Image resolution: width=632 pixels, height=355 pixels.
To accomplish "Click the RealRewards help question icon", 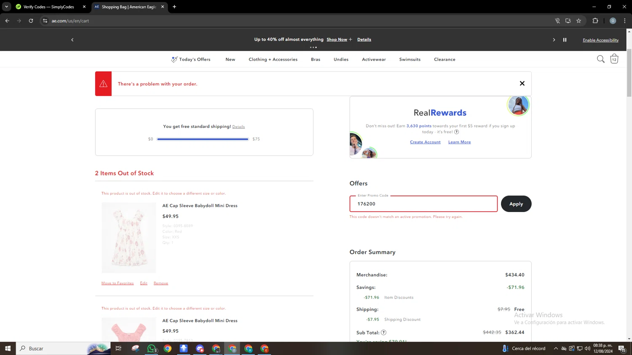I will pyautogui.click(x=456, y=132).
